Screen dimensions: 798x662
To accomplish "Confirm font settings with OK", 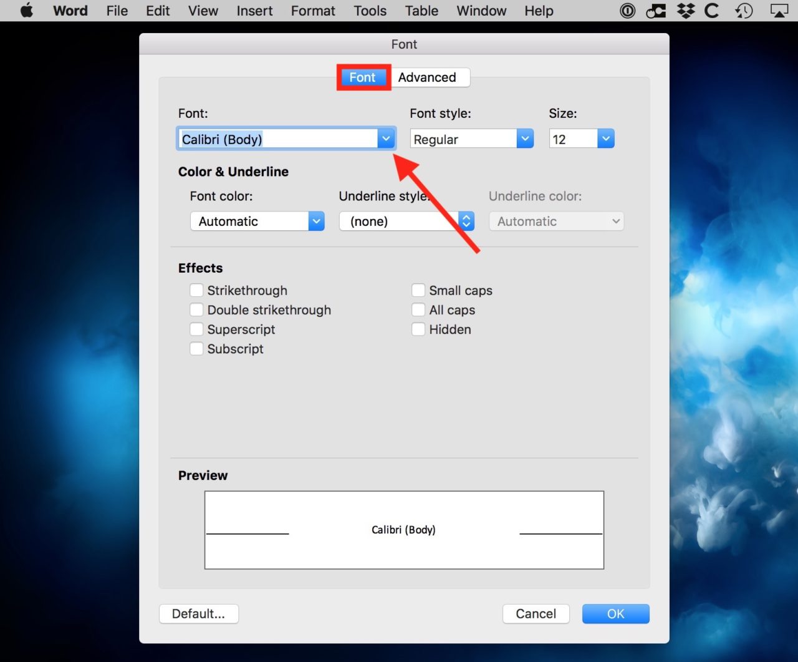I will (x=615, y=613).
